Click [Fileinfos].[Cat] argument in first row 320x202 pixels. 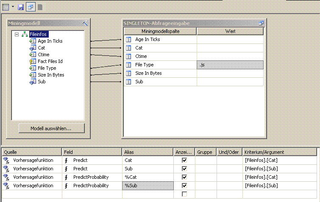(261, 160)
